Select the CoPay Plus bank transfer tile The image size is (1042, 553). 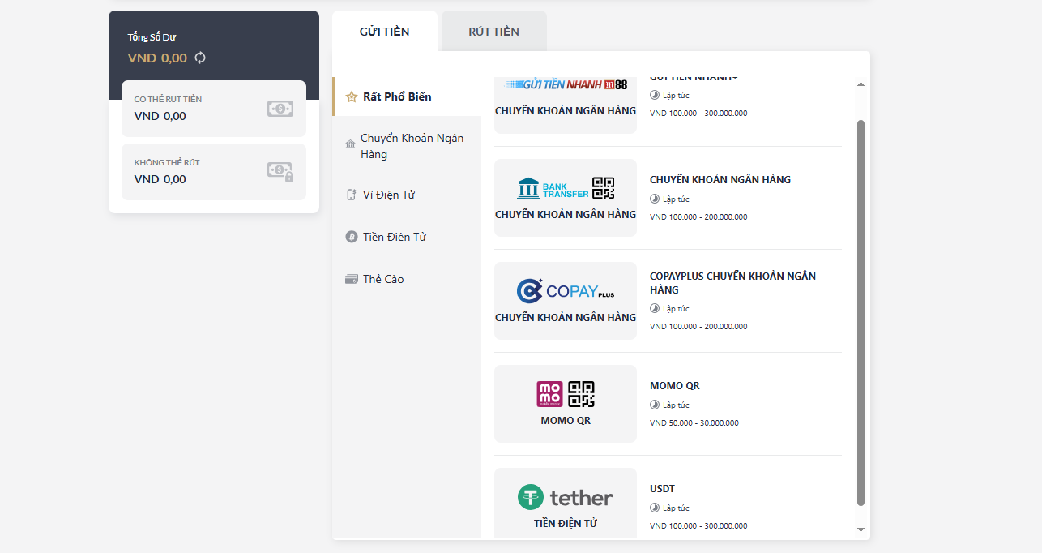pyautogui.click(x=565, y=300)
